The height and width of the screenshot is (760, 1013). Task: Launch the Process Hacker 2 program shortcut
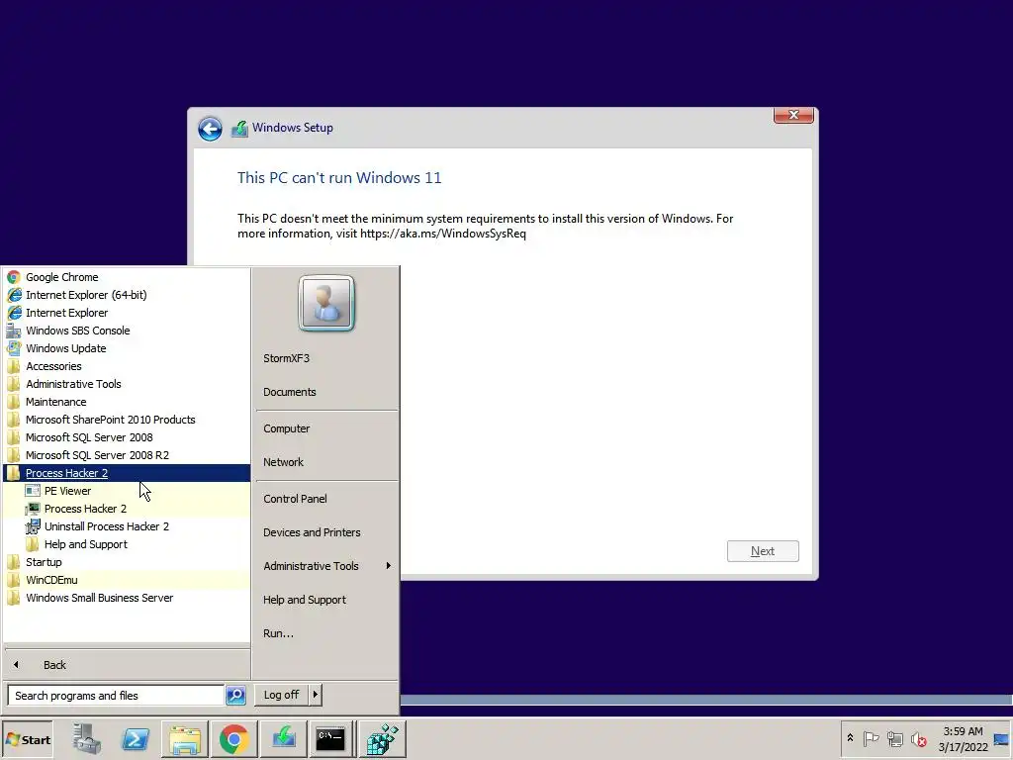tap(127, 509)
